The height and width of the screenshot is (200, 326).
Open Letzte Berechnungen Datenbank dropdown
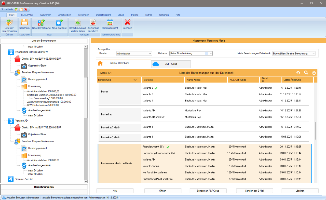313,54
